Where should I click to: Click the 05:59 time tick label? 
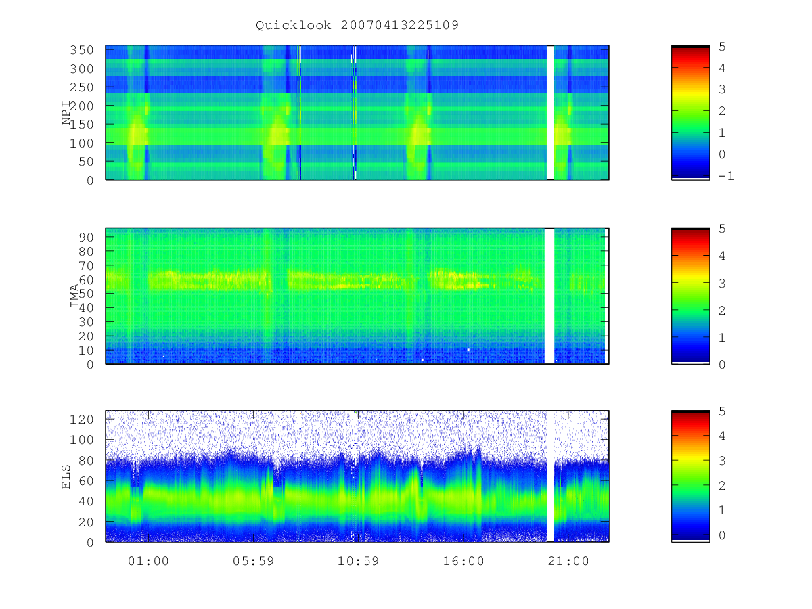(253, 561)
